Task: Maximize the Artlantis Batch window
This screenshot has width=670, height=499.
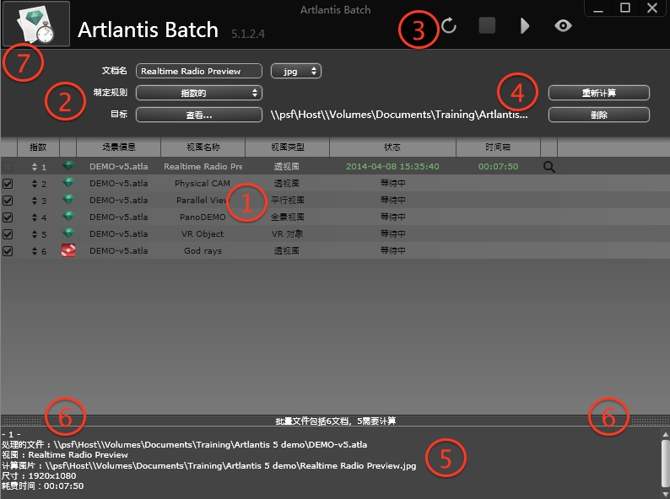Action: [625, 8]
